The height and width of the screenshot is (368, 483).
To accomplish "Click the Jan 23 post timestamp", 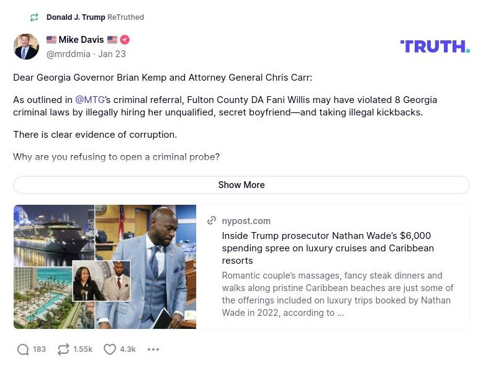I will pos(112,54).
